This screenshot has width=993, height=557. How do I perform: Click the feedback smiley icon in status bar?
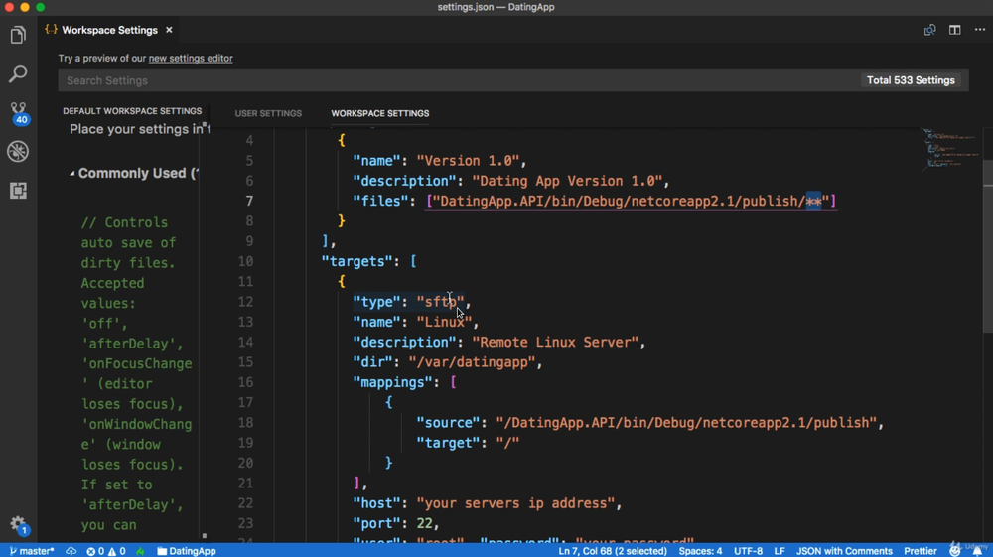click(954, 551)
